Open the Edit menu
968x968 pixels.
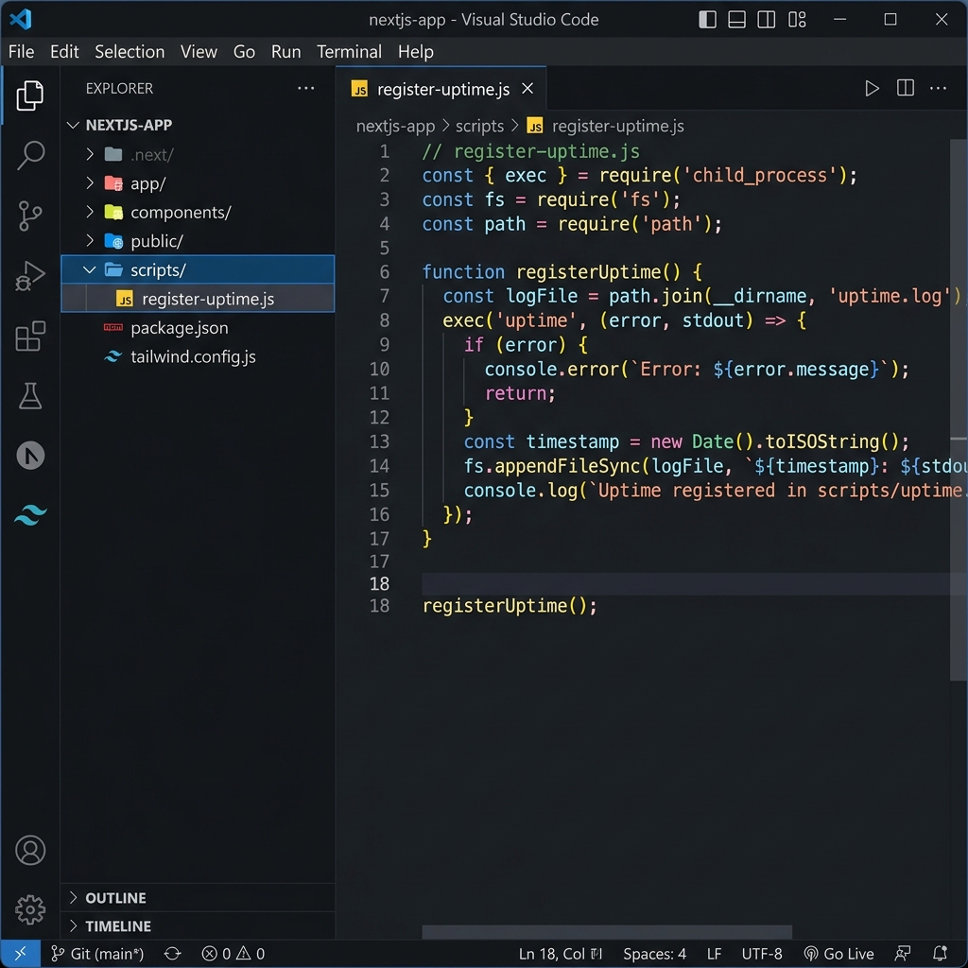[64, 52]
